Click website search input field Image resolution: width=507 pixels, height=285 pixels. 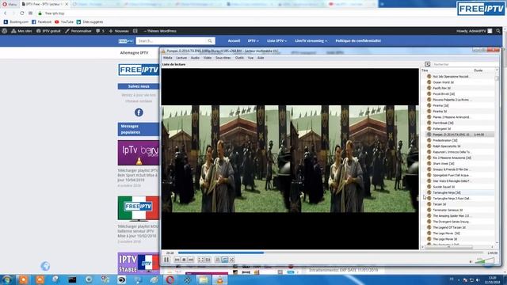[172, 40]
